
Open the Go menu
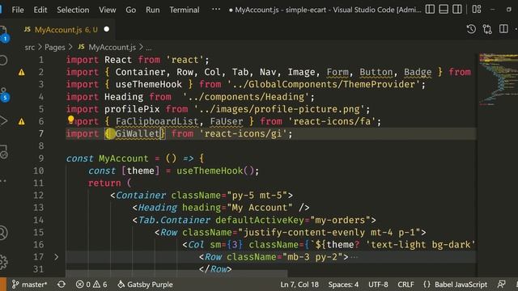click(x=131, y=10)
